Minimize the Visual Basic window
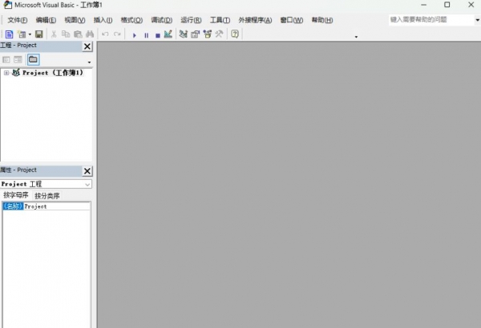 pyautogui.click(x=423, y=5)
